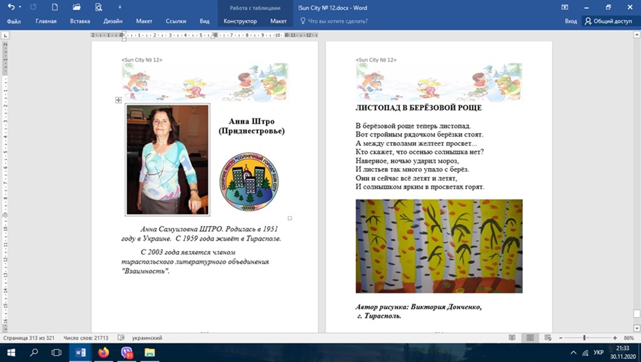Viewport: 641px width, 362px height.
Task: Switch to the Главная tab
Action: tap(46, 21)
